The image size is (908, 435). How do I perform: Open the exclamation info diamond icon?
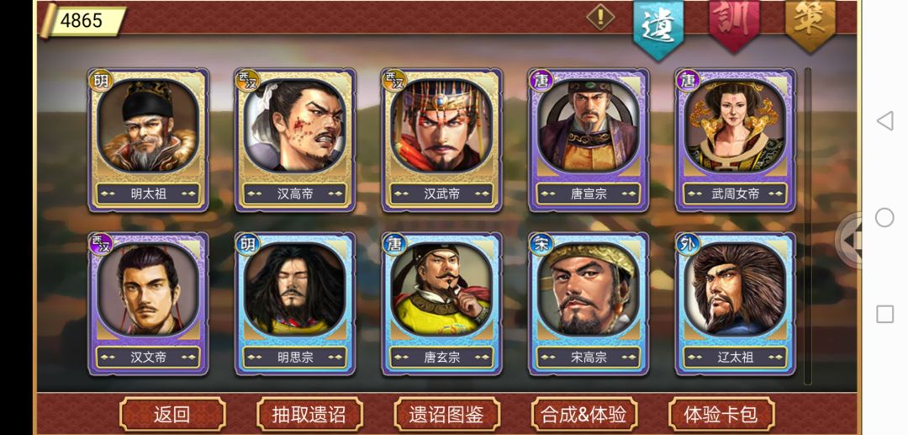point(600,17)
